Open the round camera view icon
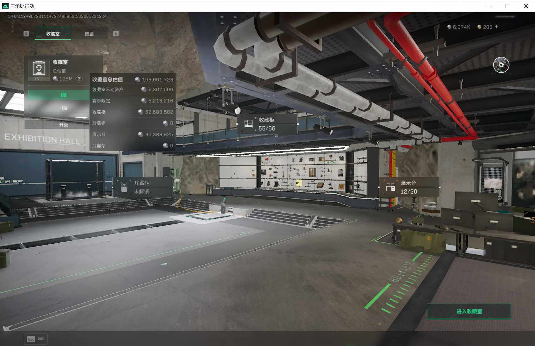The image size is (535, 346). tap(501, 65)
